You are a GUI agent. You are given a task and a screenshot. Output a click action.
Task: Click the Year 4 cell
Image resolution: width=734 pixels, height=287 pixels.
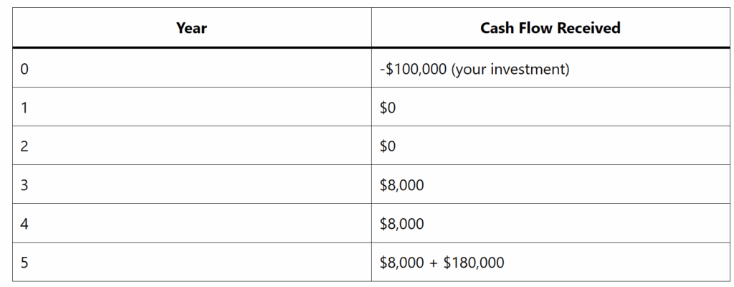[191, 224]
